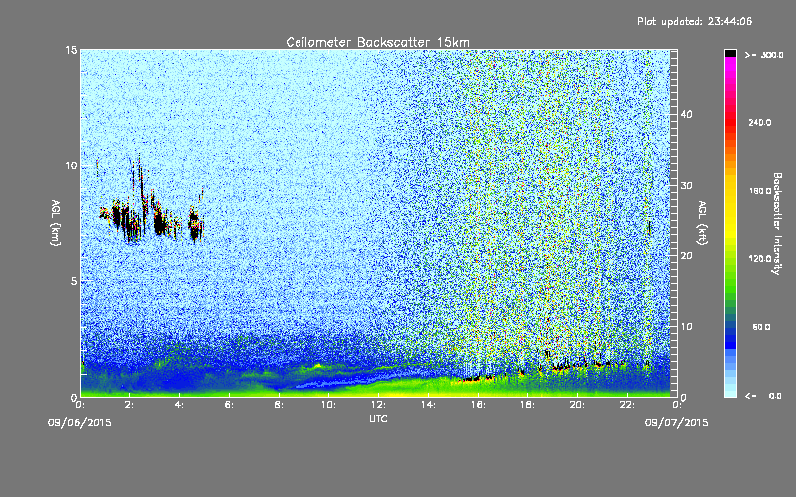This screenshot has width=796, height=497.
Task: Click the '5' tick on the km axis
Action: tap(73, 281)
